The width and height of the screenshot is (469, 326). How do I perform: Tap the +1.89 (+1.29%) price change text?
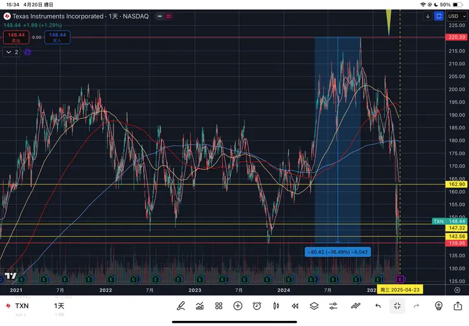(x=42, y=25)
